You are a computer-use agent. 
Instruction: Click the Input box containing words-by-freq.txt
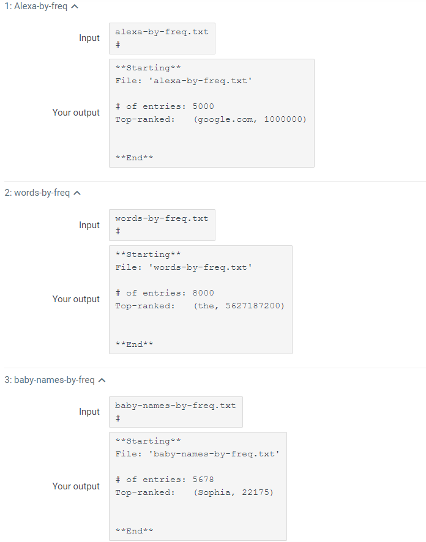(x=162, y=225)
